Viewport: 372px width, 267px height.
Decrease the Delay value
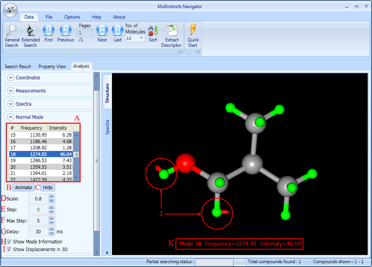pyautogui.click(x=52, y=234)
